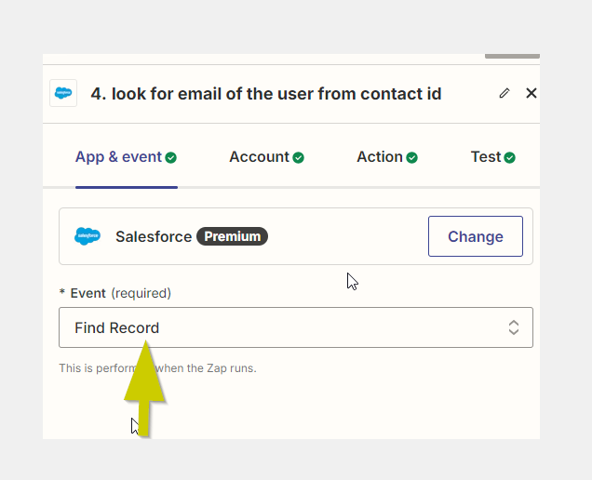Click the green check beside Account

pos(298,157)
